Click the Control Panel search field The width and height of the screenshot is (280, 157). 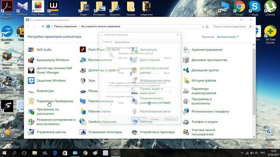pos(232,27)
